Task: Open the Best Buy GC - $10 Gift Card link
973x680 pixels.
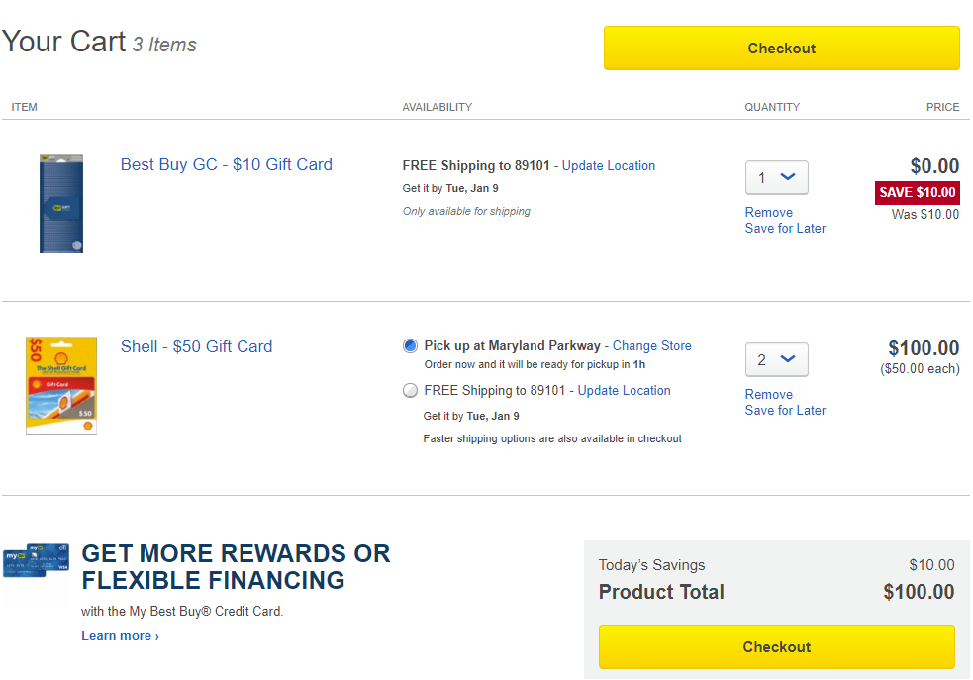Action: pos(227,165)
